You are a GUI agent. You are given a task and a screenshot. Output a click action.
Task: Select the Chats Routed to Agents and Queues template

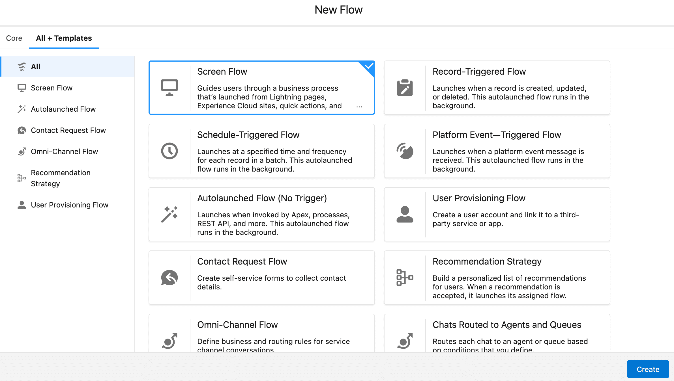(x=497, y=334)
